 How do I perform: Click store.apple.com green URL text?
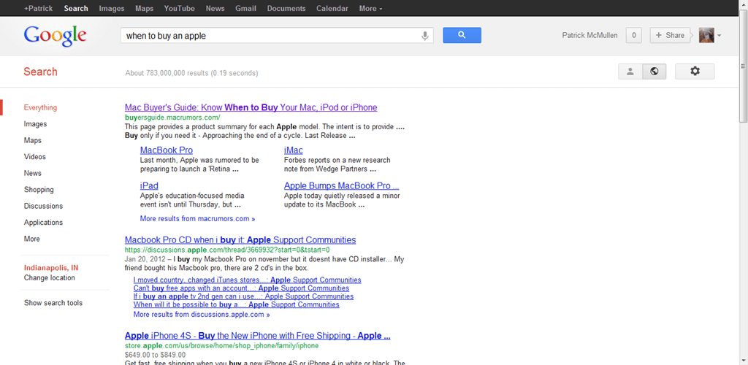[x=221, y=345]
